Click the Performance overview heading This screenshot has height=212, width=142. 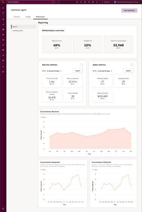53,30
